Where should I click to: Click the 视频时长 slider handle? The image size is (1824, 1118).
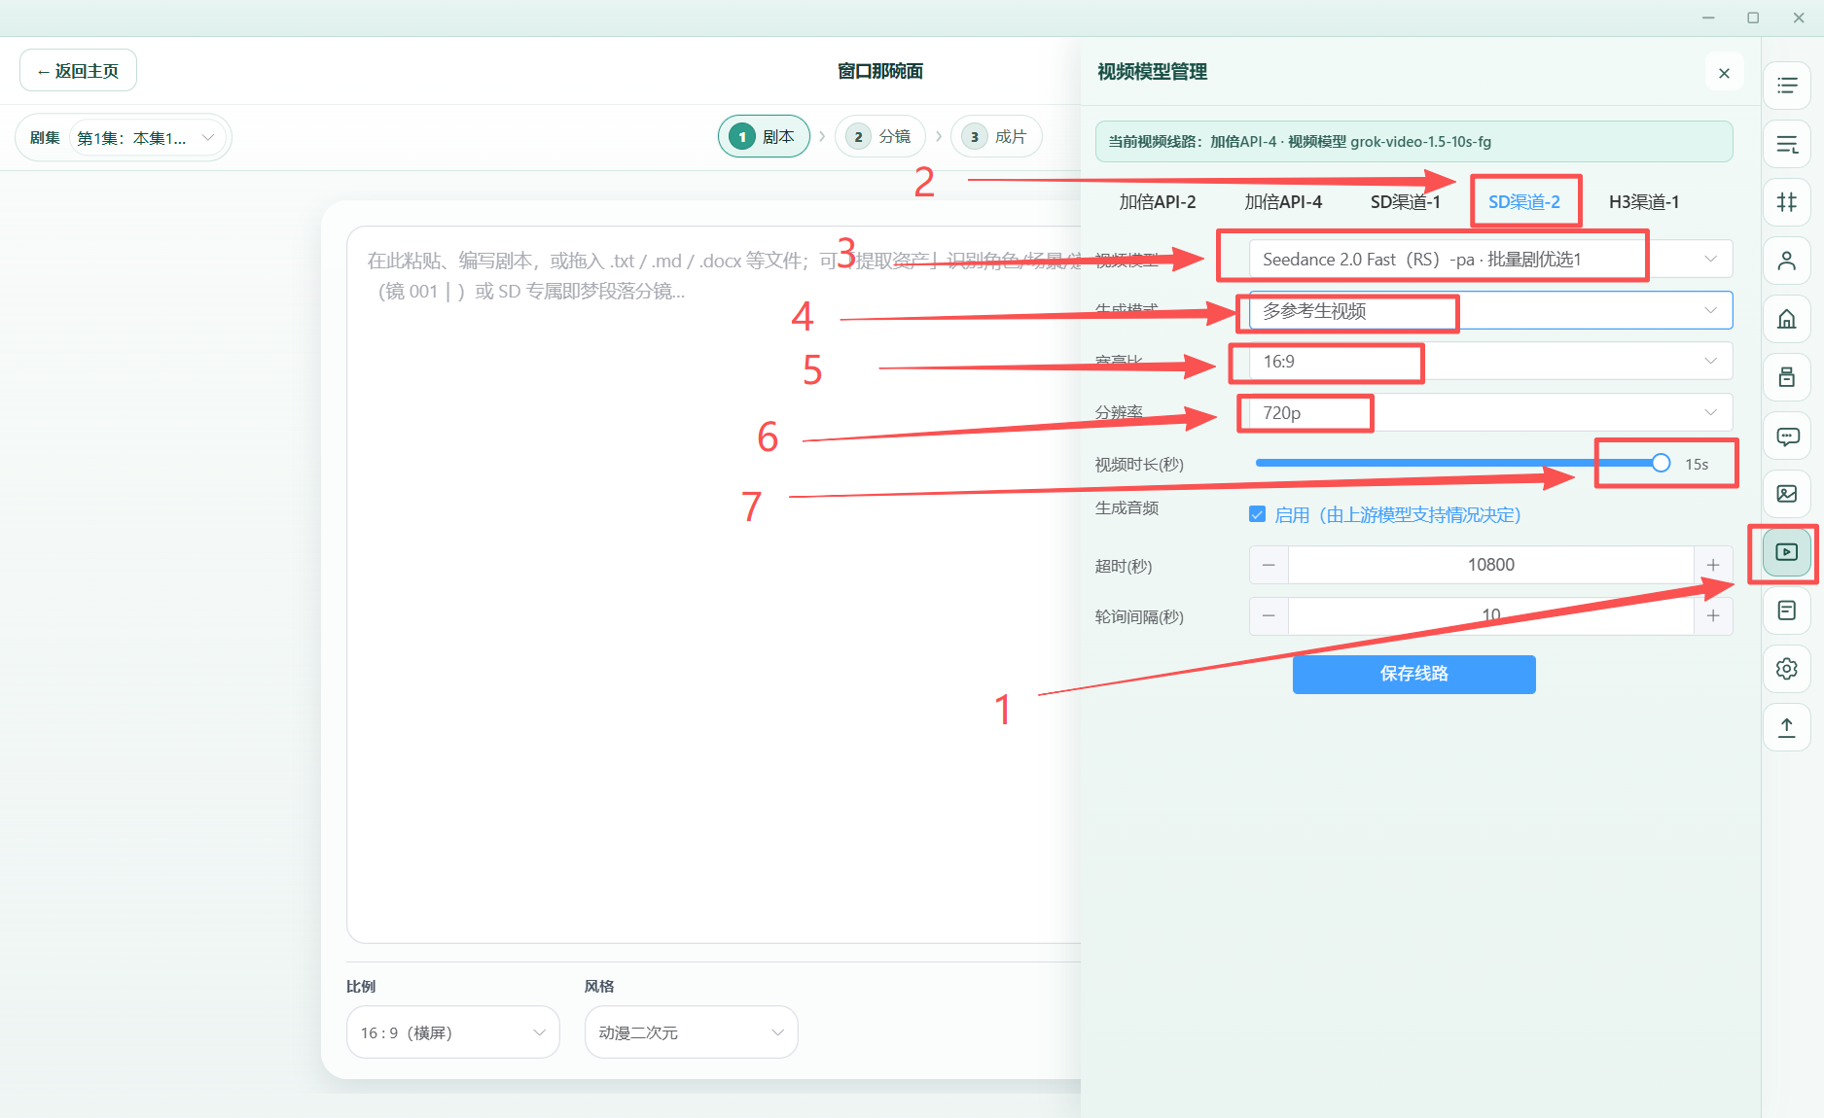tap(1661, 463)
